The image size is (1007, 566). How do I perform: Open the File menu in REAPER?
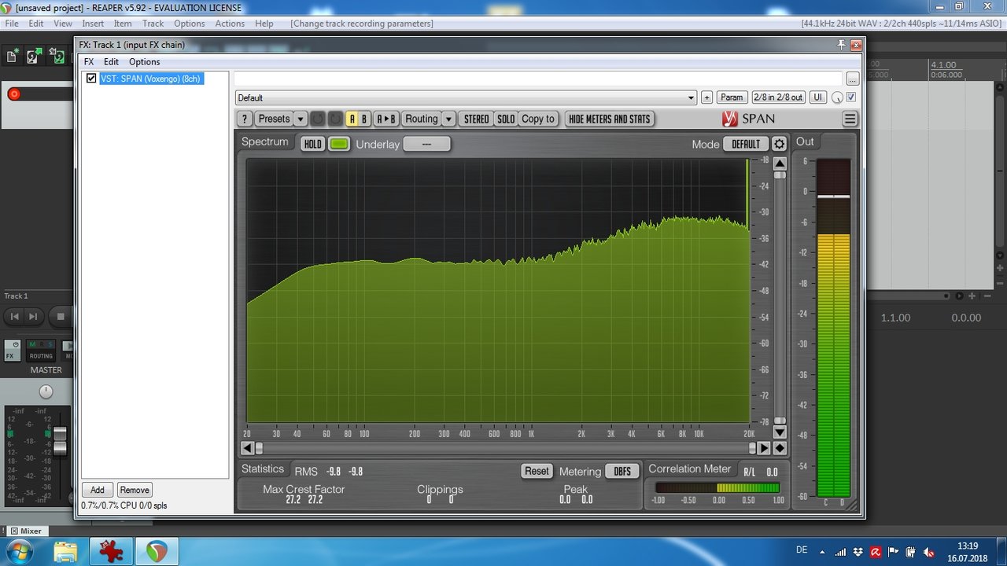pos(12,24)
